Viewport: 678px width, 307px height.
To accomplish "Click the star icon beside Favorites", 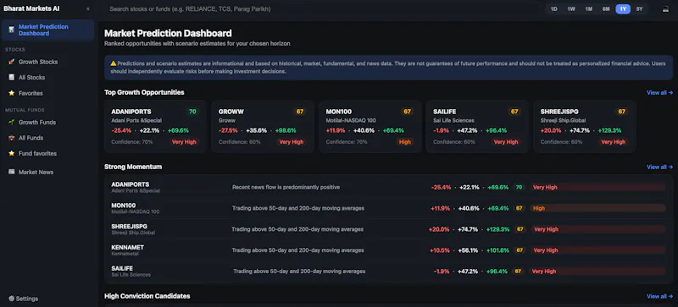I will [11, 93].
